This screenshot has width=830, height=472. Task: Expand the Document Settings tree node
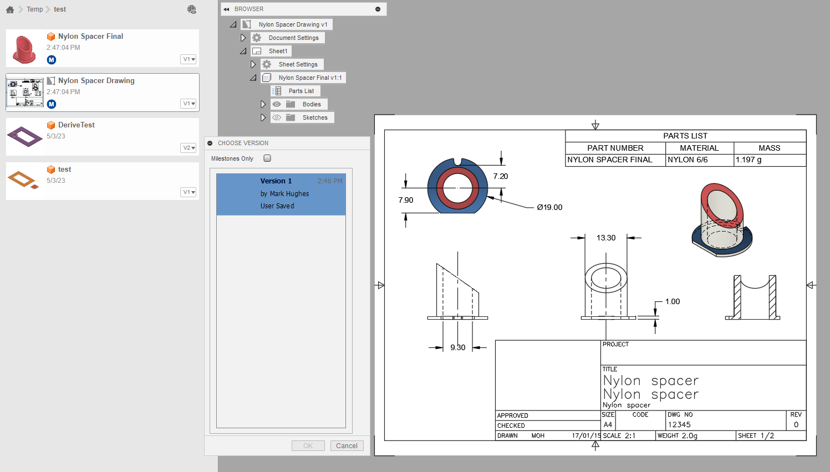click(243, 38)
